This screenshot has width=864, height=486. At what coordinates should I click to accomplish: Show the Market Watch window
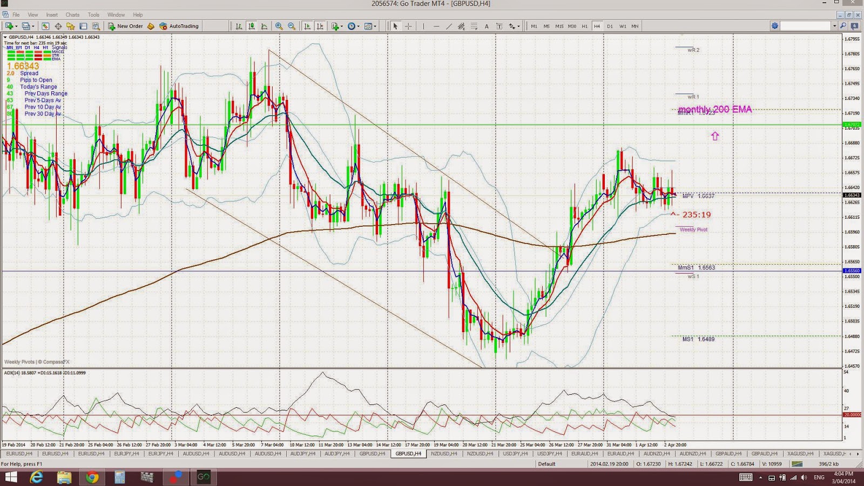click(x=45, y=26)
